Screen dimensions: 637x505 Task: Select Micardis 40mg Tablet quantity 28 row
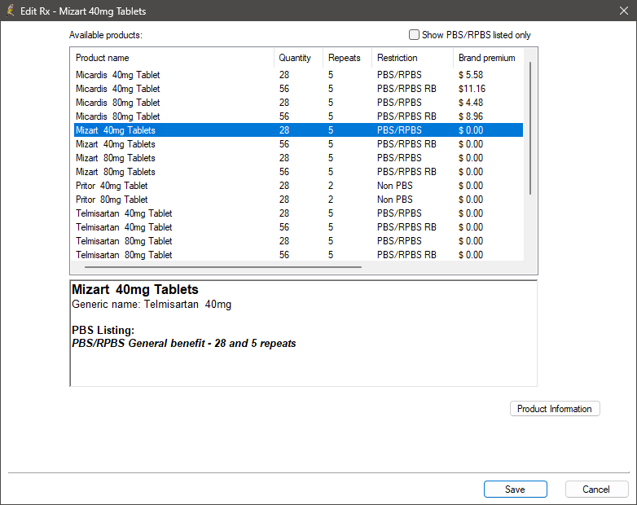pyautogui.click(x=298, y=75)
